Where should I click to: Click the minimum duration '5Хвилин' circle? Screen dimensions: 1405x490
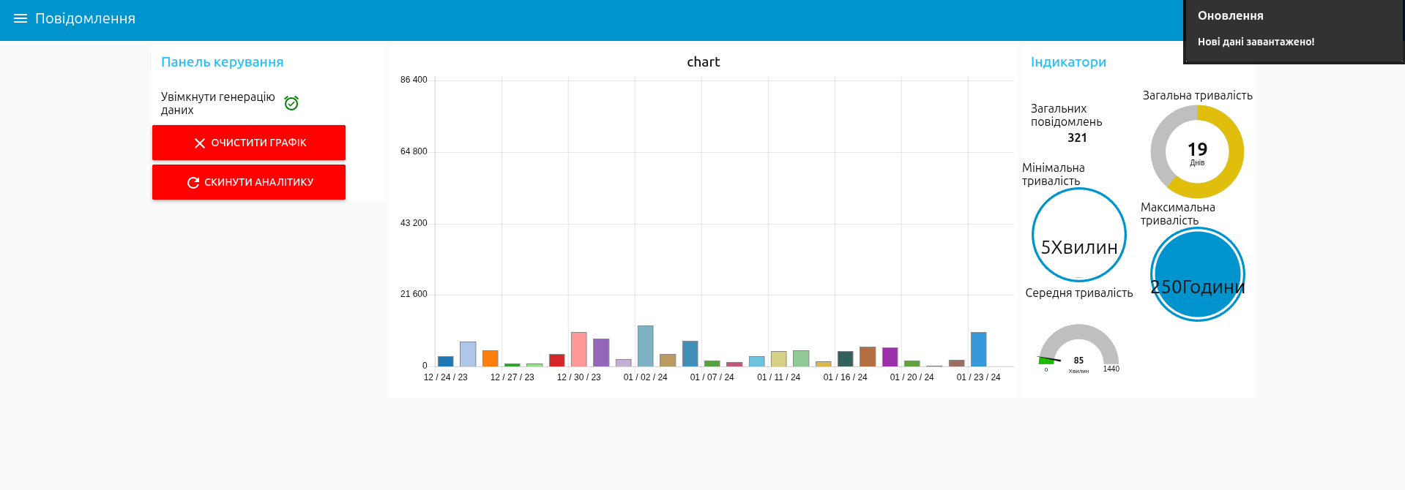[x=1078, y=235]
